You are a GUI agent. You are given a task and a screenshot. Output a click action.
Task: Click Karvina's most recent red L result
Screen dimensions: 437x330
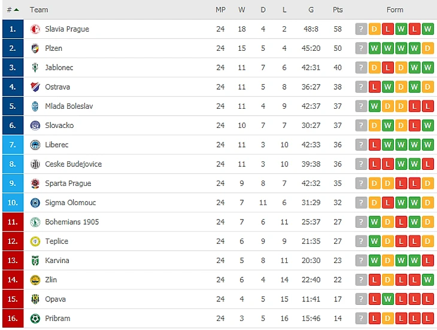427,261
